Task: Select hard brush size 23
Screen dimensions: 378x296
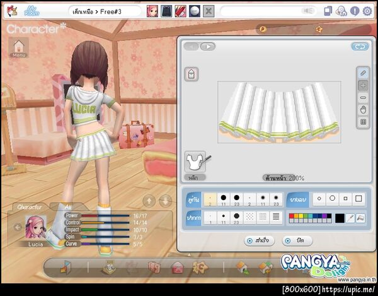Action: 236,199
